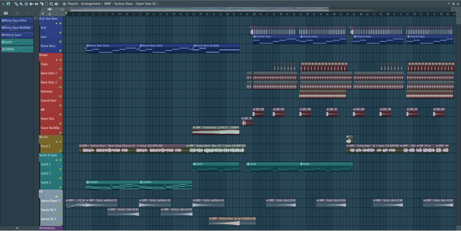The height and width of the screenshot is (231, 461).
Task: Open the main menu arrow at top-left
Action: (x=3, y=4)
